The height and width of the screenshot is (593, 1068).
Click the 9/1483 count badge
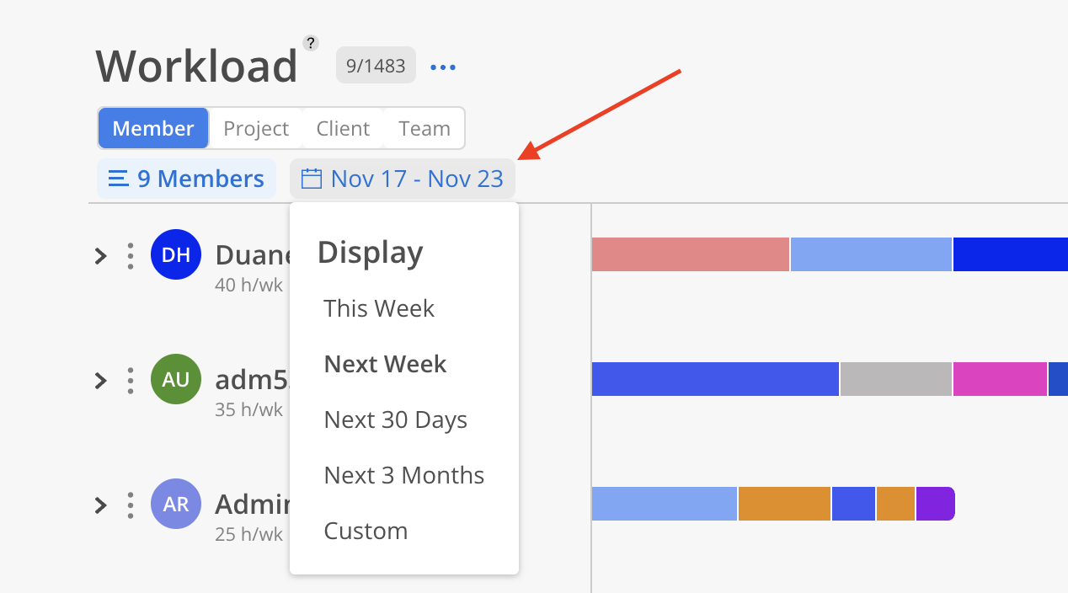click(x=376, y=66)
